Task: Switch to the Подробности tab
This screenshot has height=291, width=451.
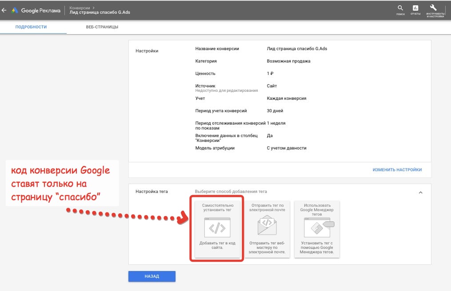Action: 31,27
